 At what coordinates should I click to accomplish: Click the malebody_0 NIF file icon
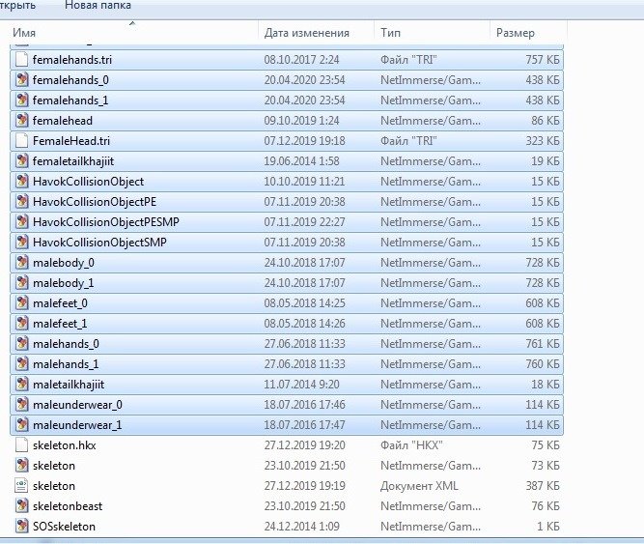[x=23, y=263]
